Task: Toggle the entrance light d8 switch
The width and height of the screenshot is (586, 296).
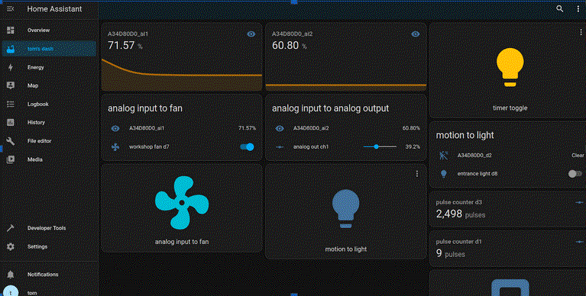Action: [575, 174]
